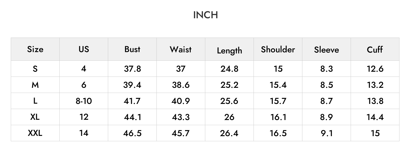Image resolution: width=410 pixels, height=145 pixels.
Task: Select the 43.3 waist value for XL
Action: coord(181,117)
